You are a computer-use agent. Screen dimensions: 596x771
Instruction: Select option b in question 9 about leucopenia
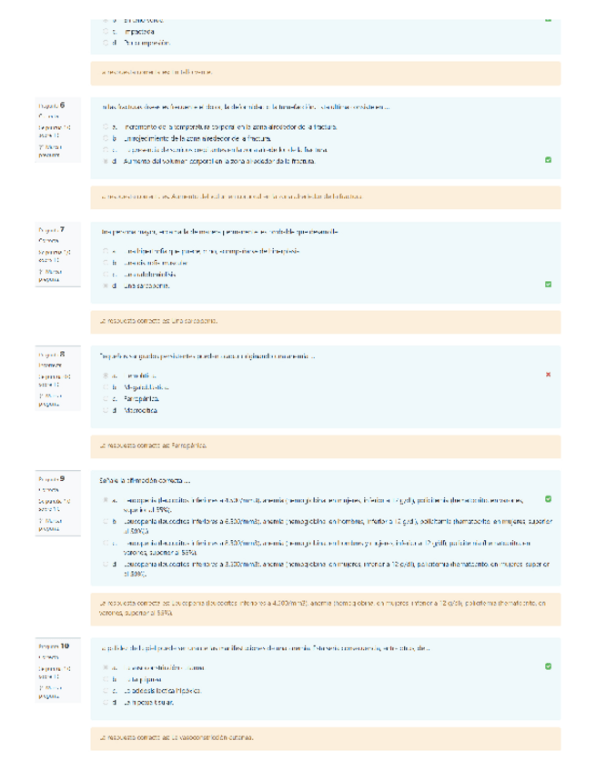point(106,521)
